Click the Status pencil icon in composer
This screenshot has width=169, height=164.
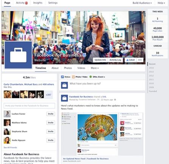pyautogui.click(x=63, y=77)
